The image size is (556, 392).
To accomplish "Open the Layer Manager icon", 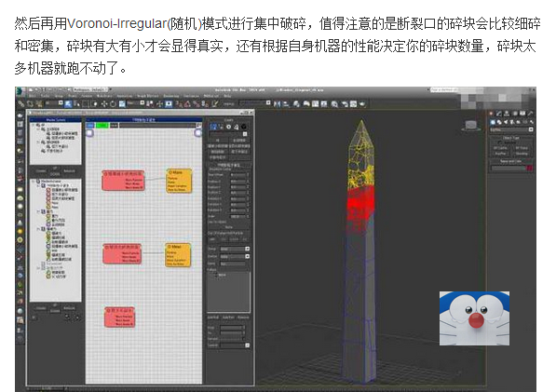I will 296,103.
